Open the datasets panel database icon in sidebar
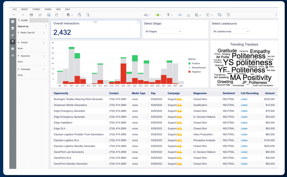This screenshot has height=177, width=287. pos(13,28)
